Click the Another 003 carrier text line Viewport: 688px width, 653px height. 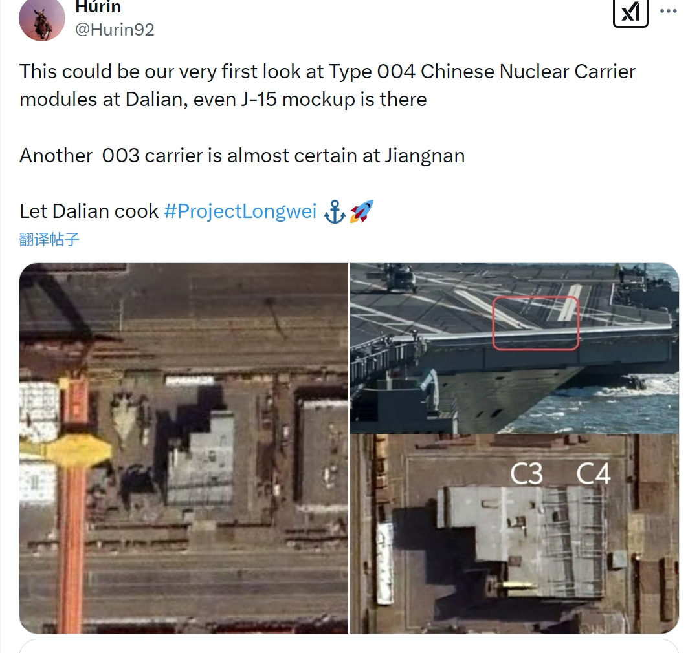tap(242, 156)
